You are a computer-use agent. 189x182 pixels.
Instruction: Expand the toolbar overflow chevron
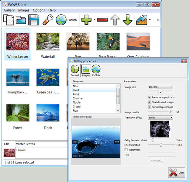pyautogui.click(x=158, y=20)
